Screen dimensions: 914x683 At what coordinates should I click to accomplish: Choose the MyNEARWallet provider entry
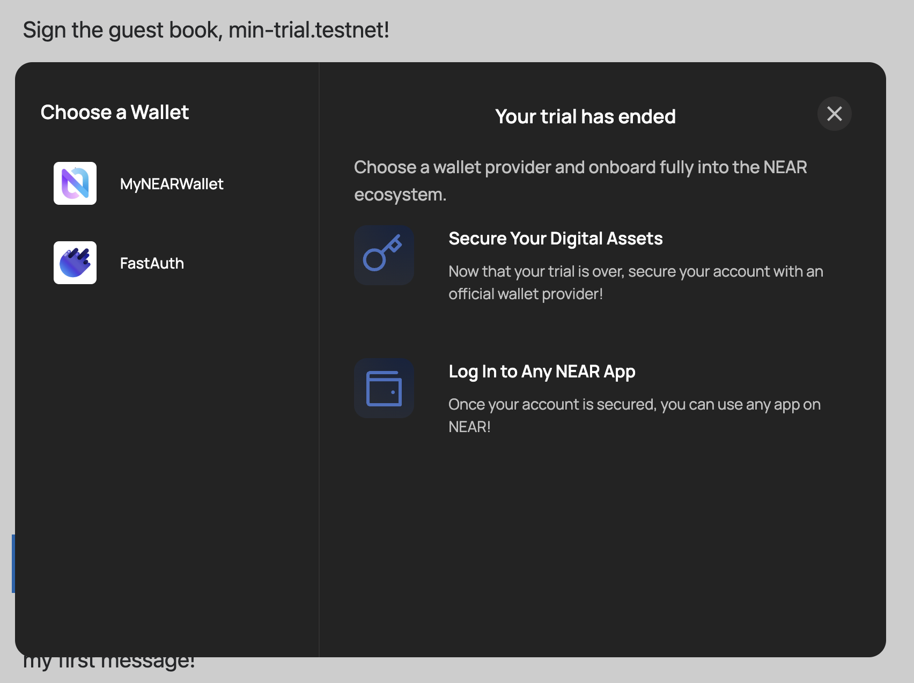(x=172, y=184)
